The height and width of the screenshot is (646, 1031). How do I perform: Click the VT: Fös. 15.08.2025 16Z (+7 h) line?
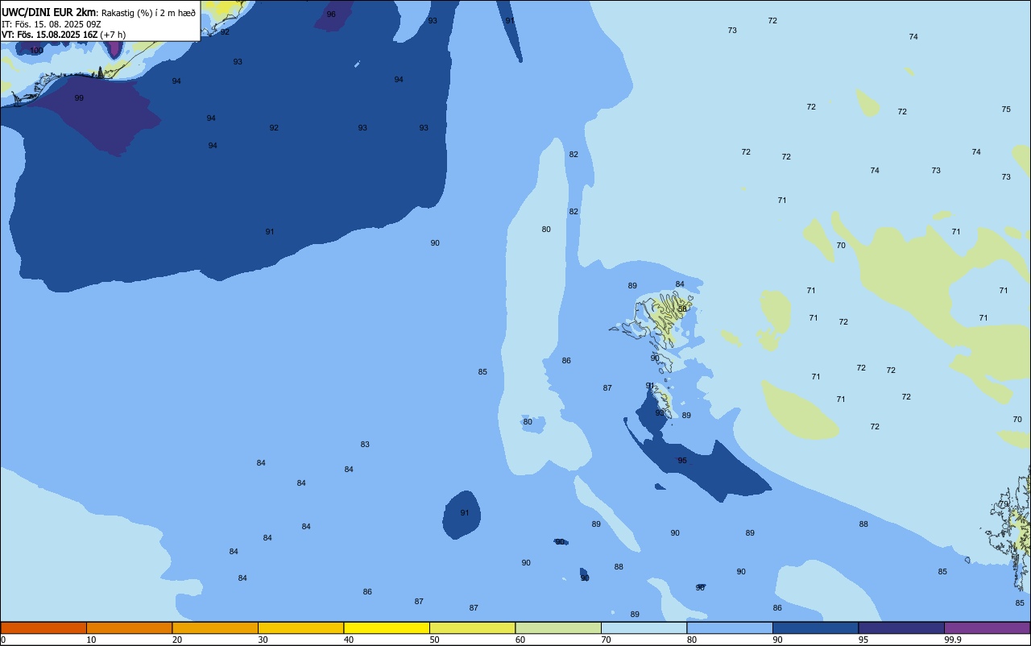[x=64, y=35]
